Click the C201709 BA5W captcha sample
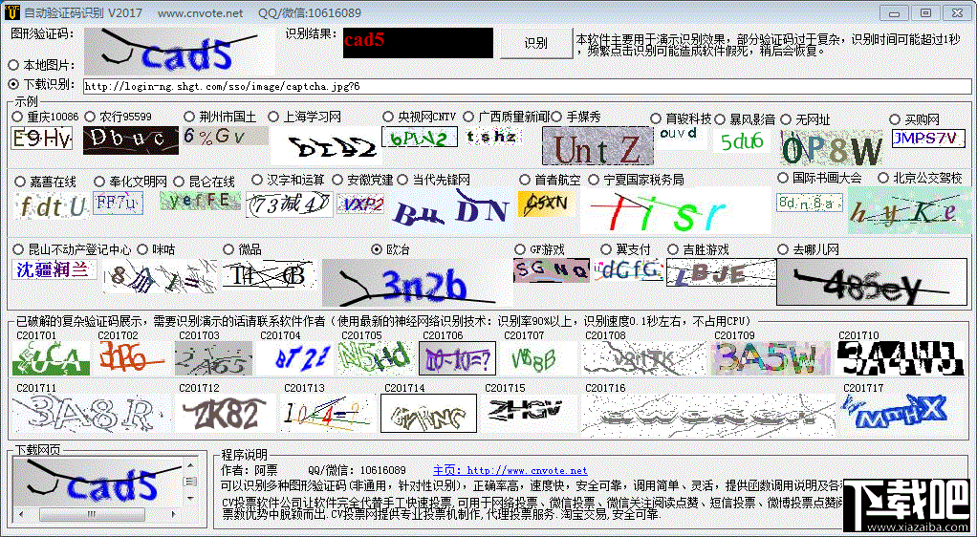The height and width of the screenshot is (537, 977). [x=771, y=358]
